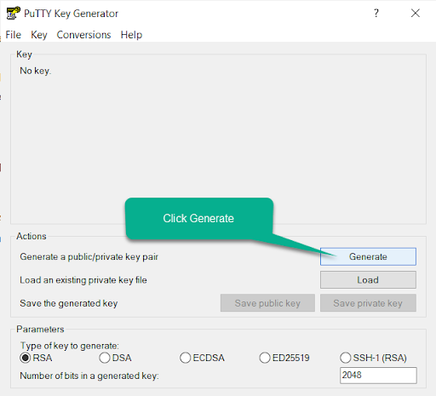Click the PuTTY Key Generator title icon
The image size is (436, 396).
[x=13, y=13]
